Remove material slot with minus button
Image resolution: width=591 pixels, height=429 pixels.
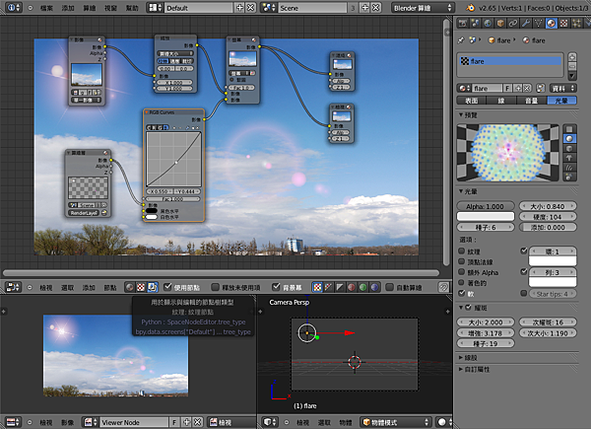tap(572, 66)
